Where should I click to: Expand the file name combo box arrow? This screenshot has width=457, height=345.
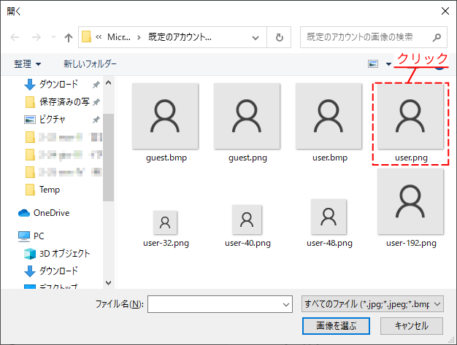(x=285, y=303)
